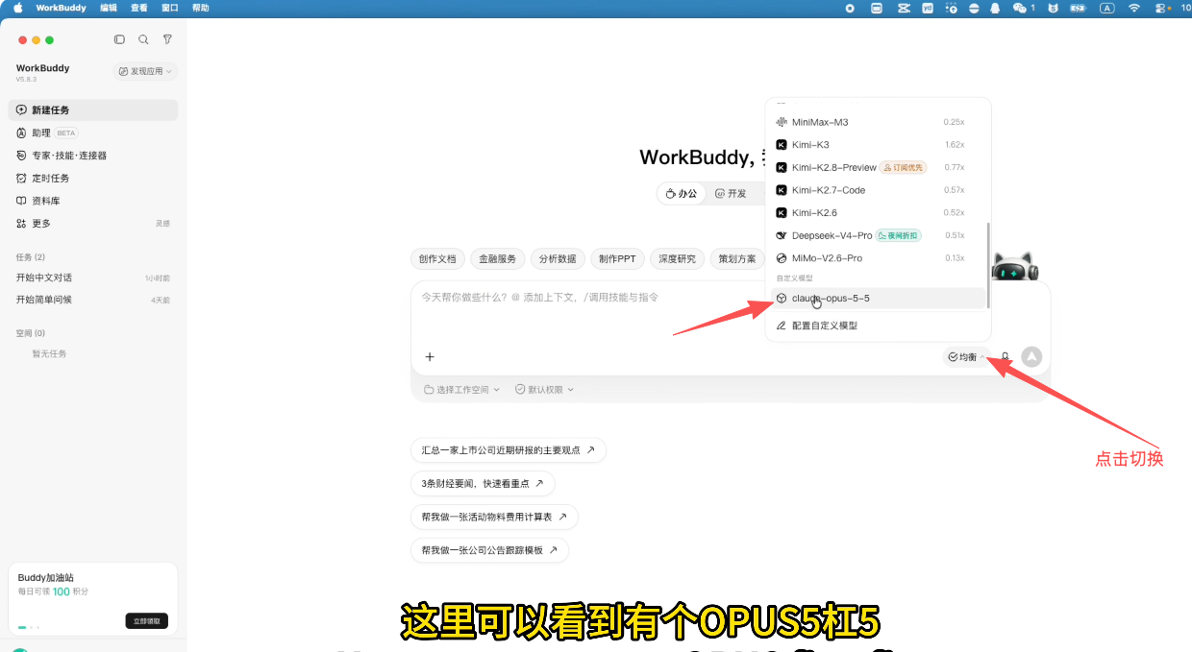The image size is (1192, 652).
Task: Click the 空间 (0) section header
Action: point(31,333)
